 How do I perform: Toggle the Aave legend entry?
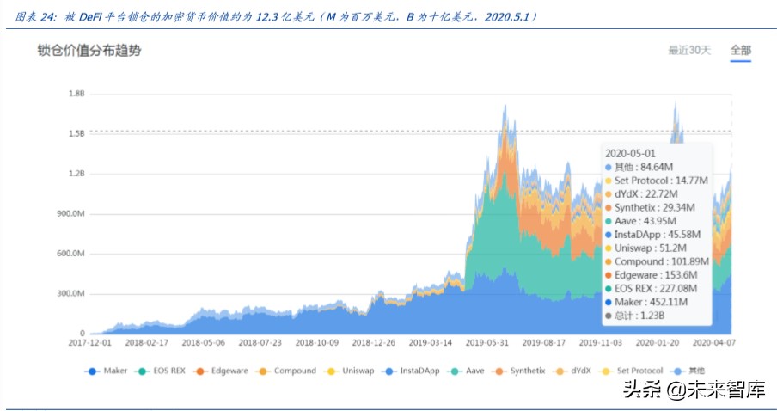click(465, 371)
